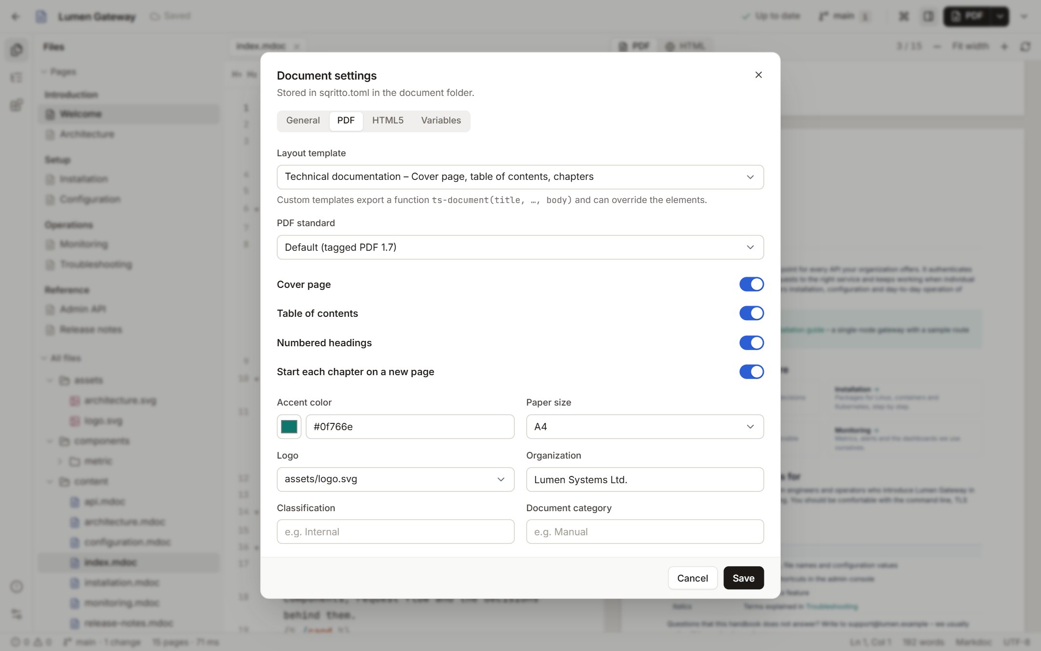Viewport: 1041px width, 651px height.
Task: Select the PDF settings tab
Action: (346, 121)
